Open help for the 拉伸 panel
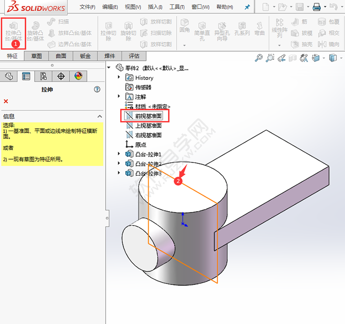This screenshot has height=324, width=345. [x=97, y=89]
